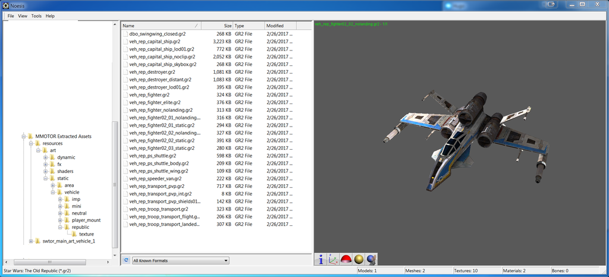Click the file icon of veh_rep_ps_shuttle.gr2
The image size is (609, 277).
[x=125, y=156]
